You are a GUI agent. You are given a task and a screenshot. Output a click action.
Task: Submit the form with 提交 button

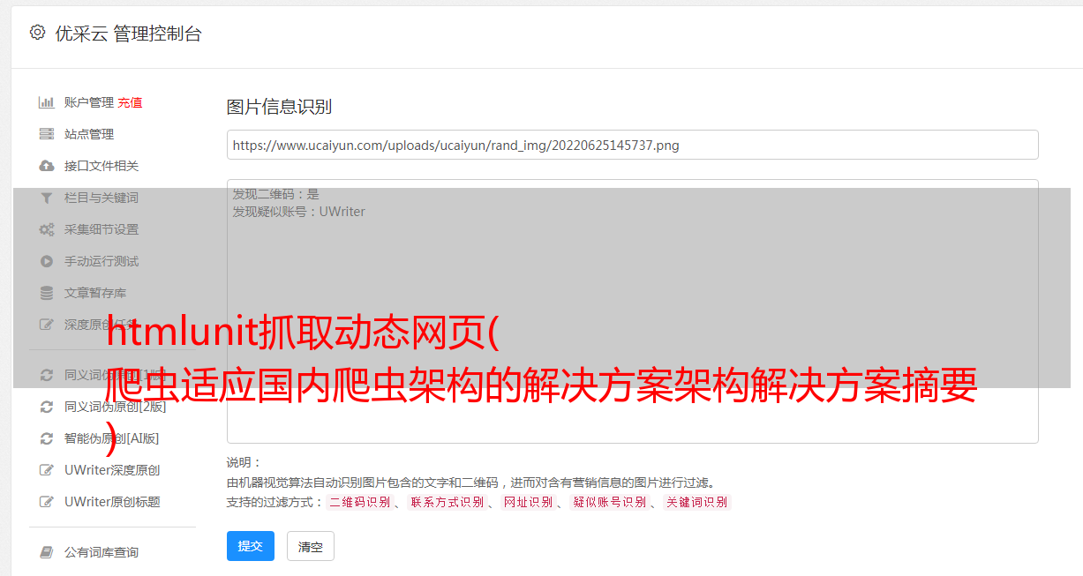point(251,546)
